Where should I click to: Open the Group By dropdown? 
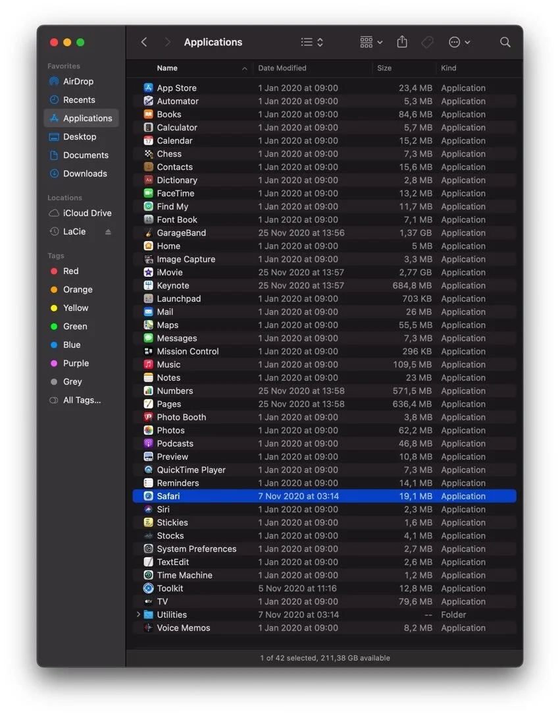click(x=371, y=42)
